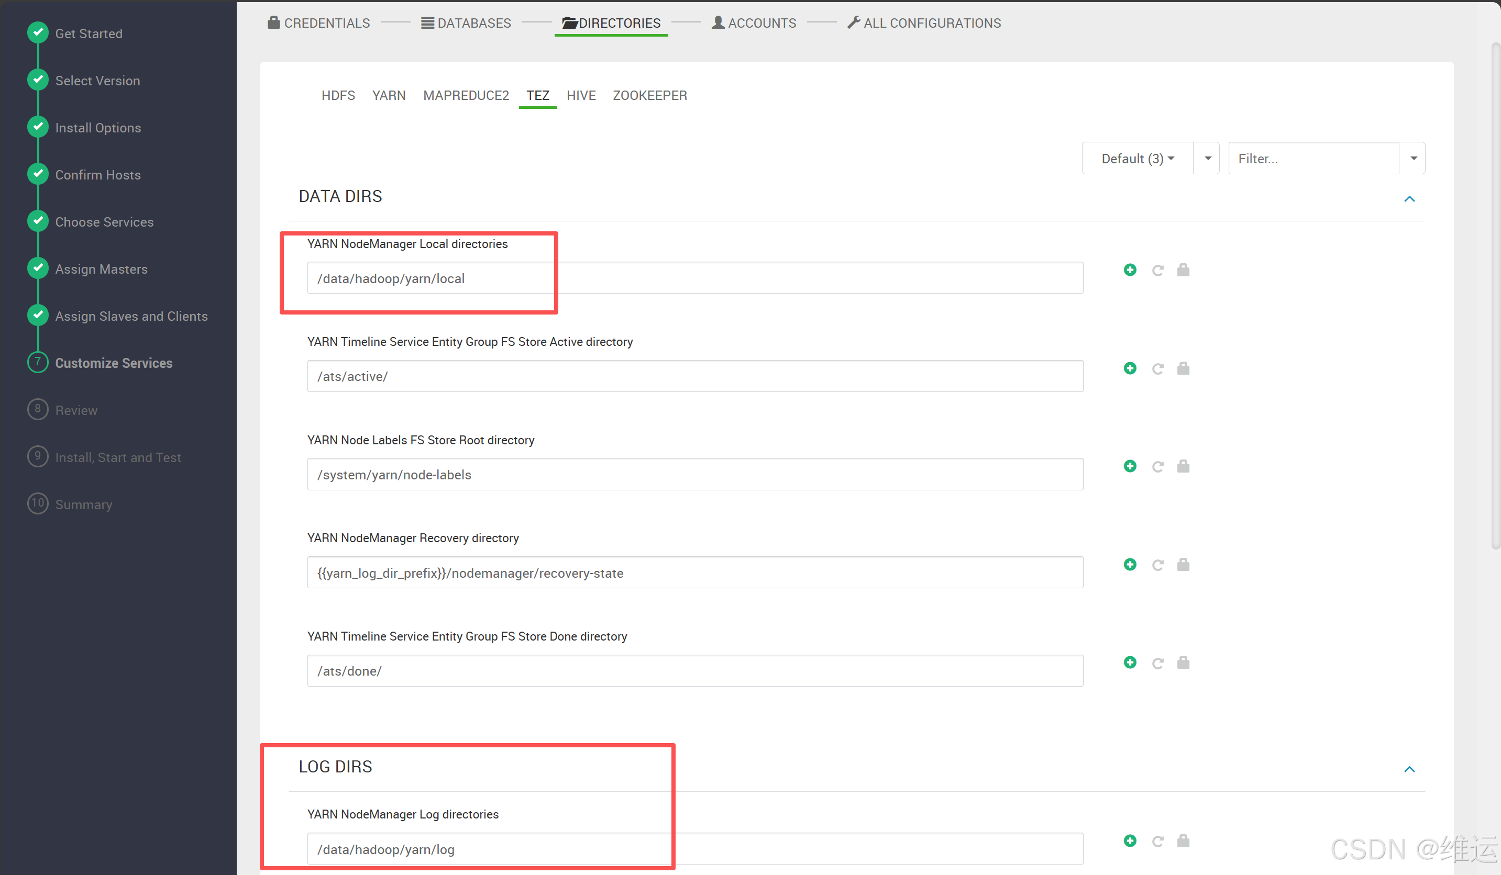Click lock icon for Node Labels FS Store directory
The height and width of the screenshot is (875, 1501).
(1183, 466)
